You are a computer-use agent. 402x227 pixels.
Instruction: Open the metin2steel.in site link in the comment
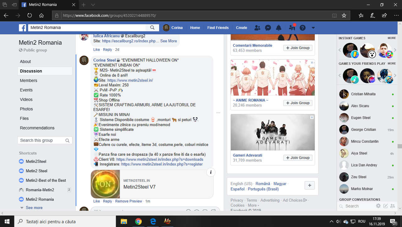coord(130,80)
